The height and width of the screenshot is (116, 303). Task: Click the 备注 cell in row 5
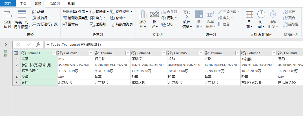39,82
